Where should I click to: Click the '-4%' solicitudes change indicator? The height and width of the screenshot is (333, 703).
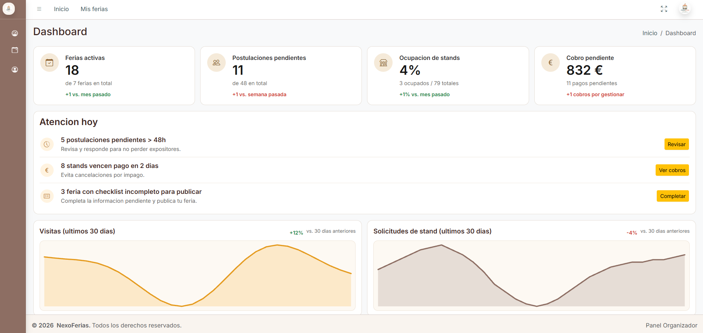pyautogui.click(x=632, y=233)
